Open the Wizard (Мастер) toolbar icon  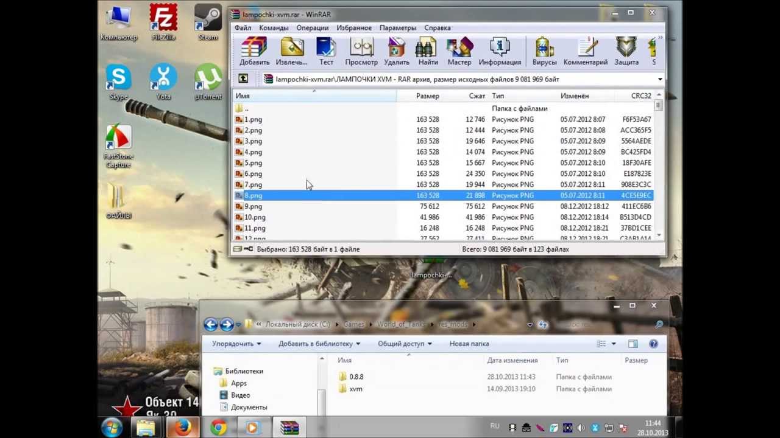459,51
